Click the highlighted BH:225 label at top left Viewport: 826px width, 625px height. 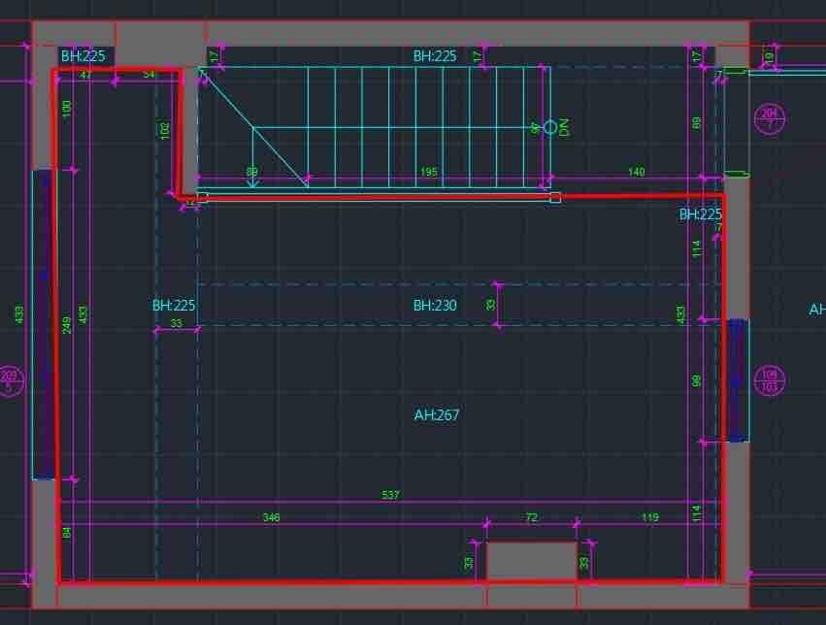tap(83, 56)
